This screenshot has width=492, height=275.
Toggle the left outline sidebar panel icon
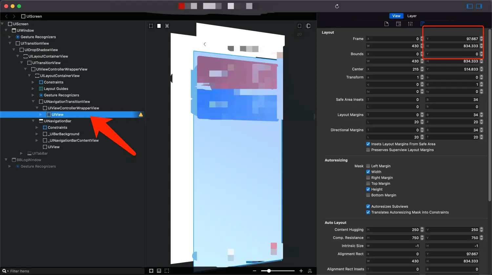pos(470,6)
